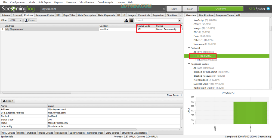Viewport: 272px width, 138px height.
Task: Open the File menu
Action: (5, 2)
